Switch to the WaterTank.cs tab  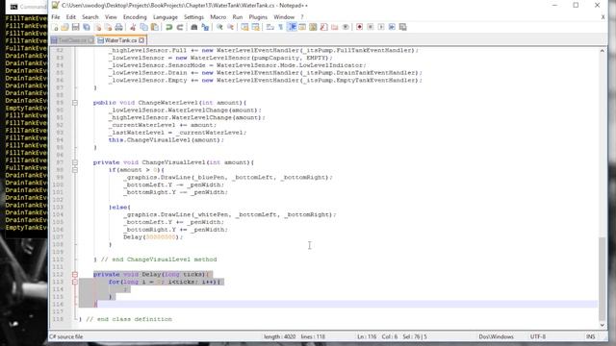pyautogui.click(x=120, y=40)
